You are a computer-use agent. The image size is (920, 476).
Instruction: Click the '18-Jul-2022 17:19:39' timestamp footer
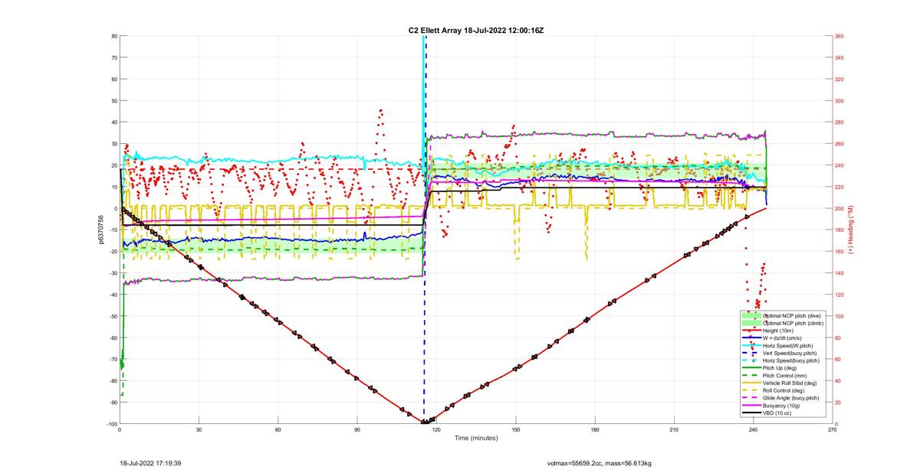[150, 463]
